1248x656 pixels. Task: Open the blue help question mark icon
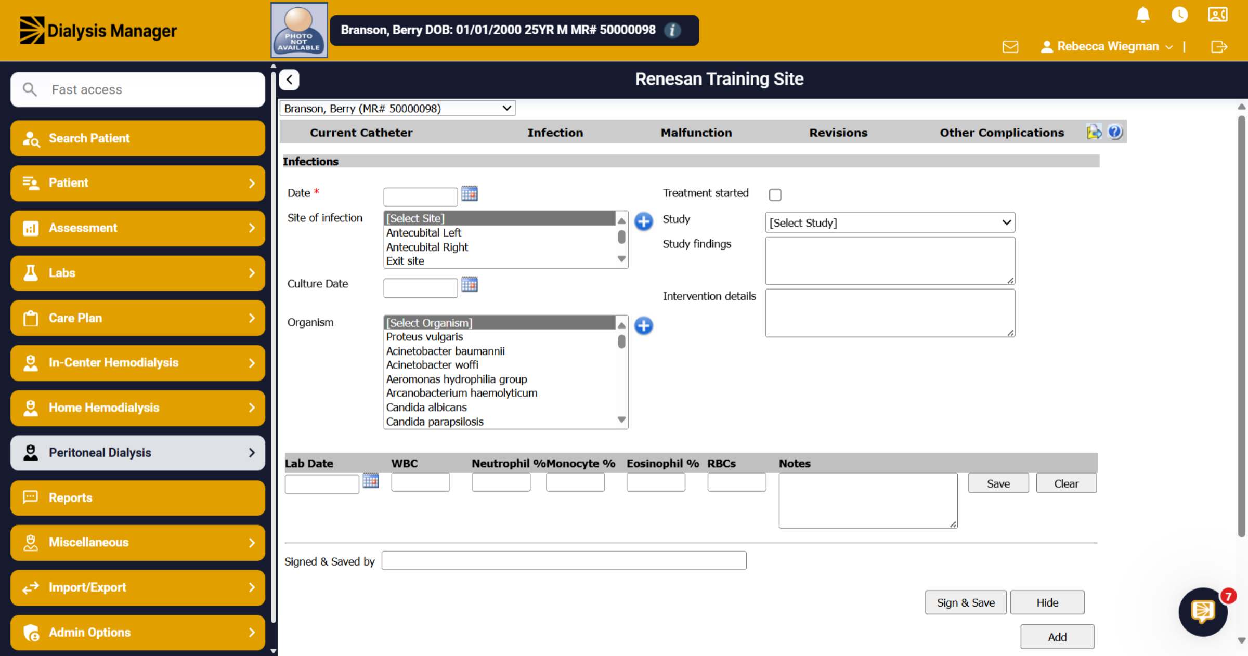pyautogui.click(x=1115, y=132)
